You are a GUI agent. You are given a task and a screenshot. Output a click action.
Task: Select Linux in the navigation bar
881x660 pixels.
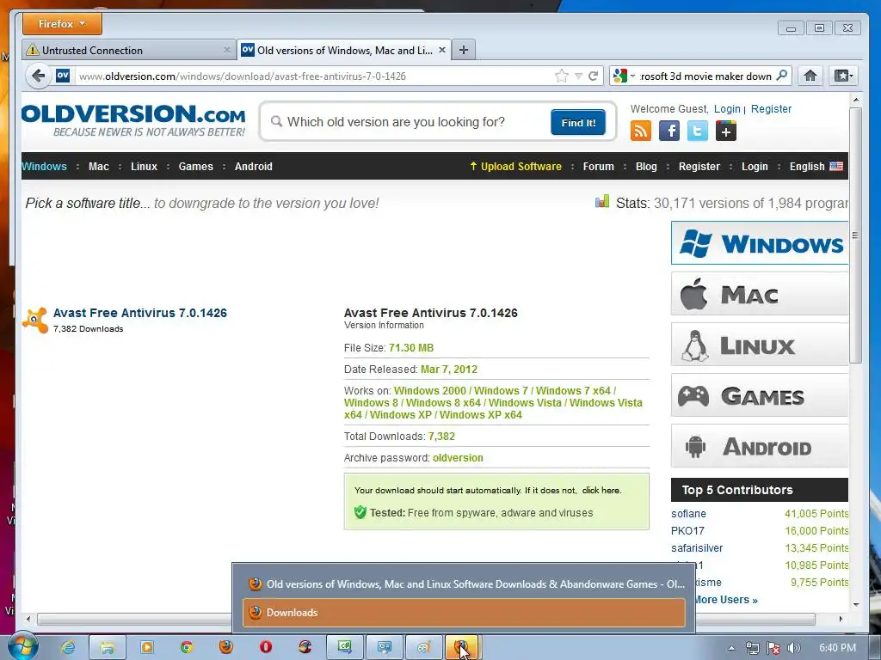[x=144, y=166]
